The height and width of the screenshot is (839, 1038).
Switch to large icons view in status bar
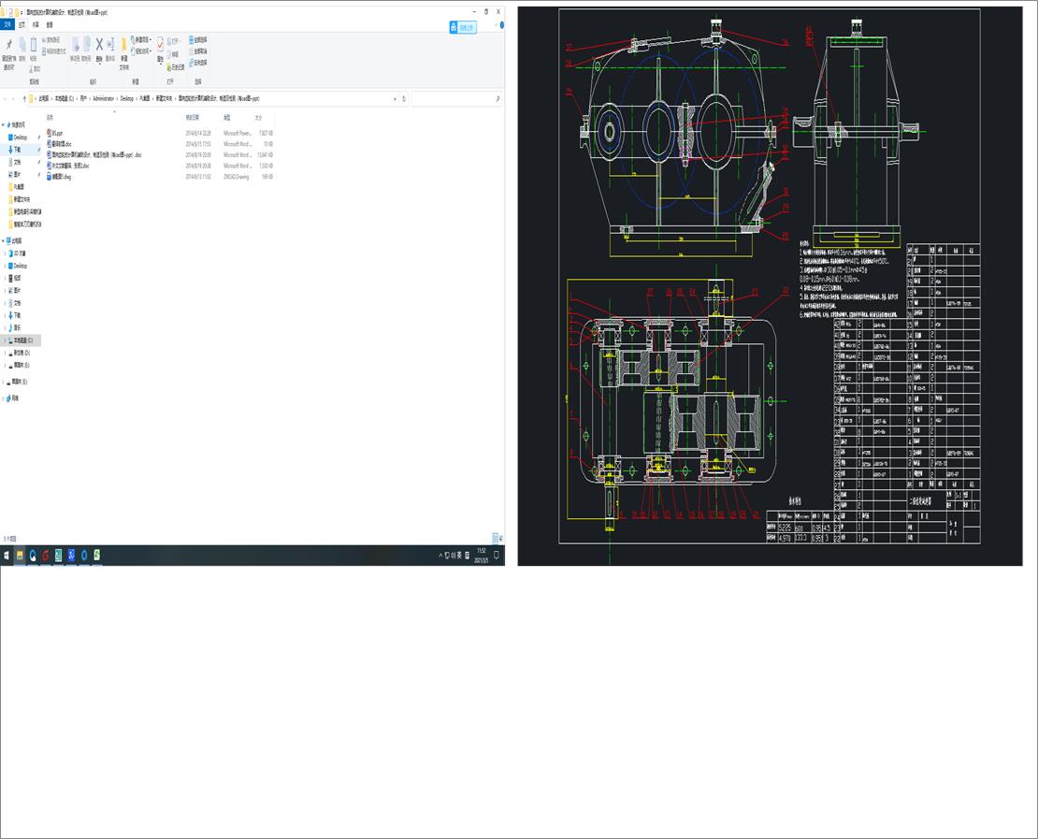pos(500,538)
